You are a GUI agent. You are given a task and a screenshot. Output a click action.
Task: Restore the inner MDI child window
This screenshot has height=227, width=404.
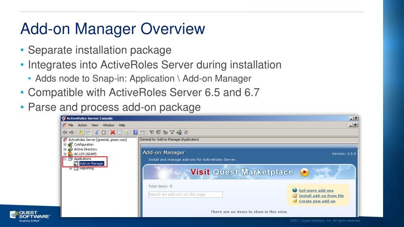click(355, 125)
